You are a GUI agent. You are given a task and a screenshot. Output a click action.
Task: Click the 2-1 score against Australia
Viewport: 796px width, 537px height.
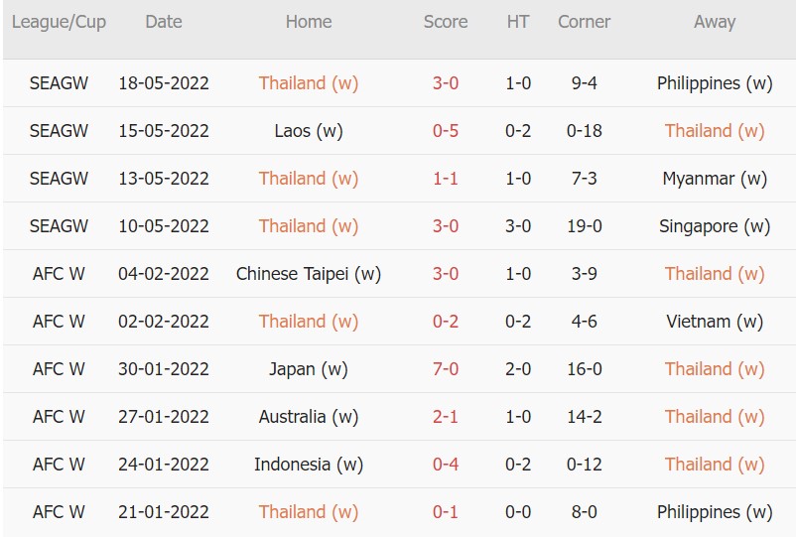(x=446, y=417)
